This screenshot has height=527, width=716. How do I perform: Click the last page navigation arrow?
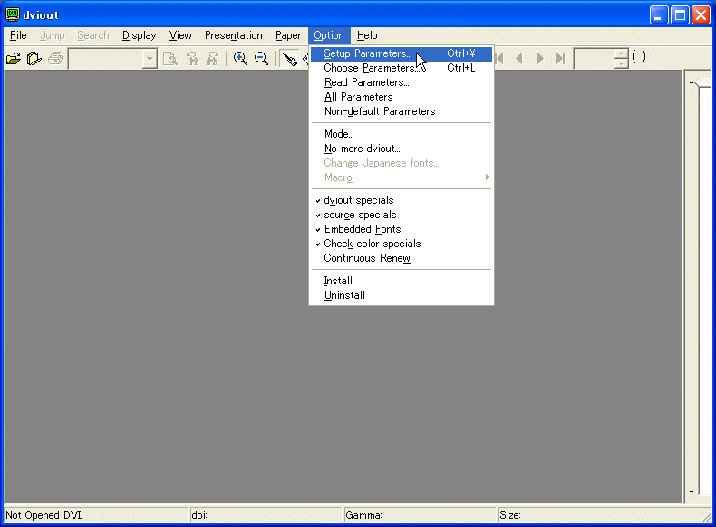(x=560, y=59)
